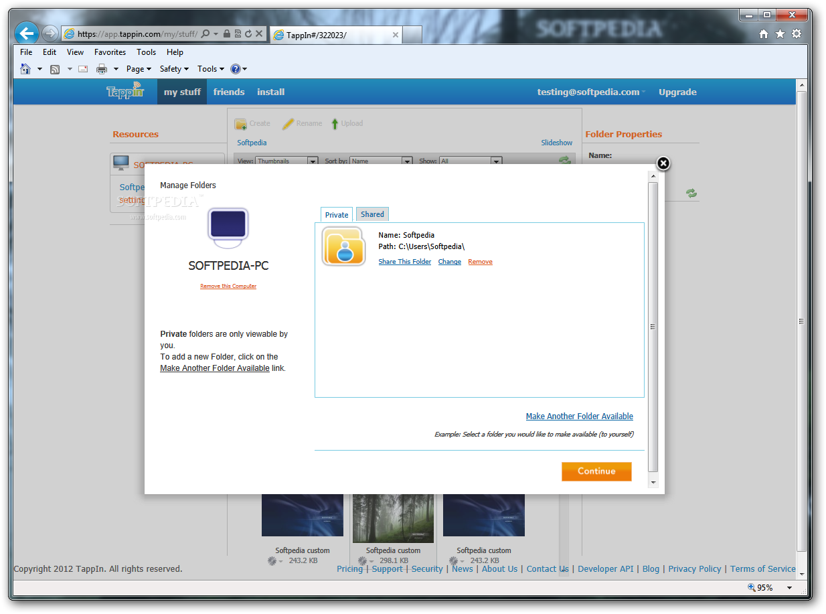Click the Blog footer link
This screenshot has height=614, width=826.
[651, 568]
